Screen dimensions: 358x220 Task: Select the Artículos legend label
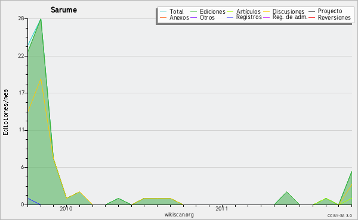(x=248, y=11)
